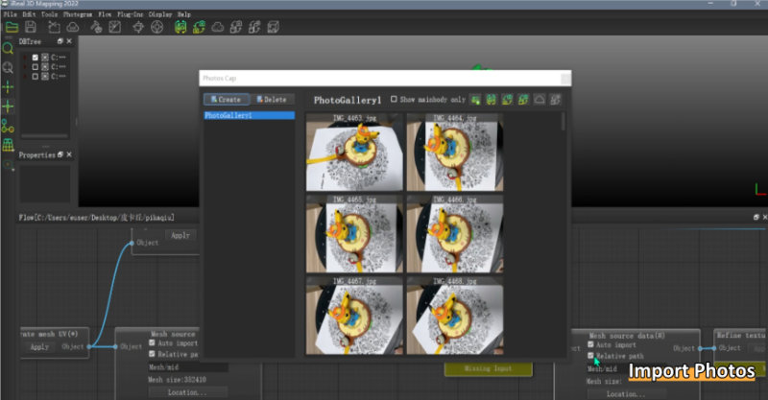Click the Save disk icon in toolbar
This screenshot has height=400, width=768.
coord(31,27)
